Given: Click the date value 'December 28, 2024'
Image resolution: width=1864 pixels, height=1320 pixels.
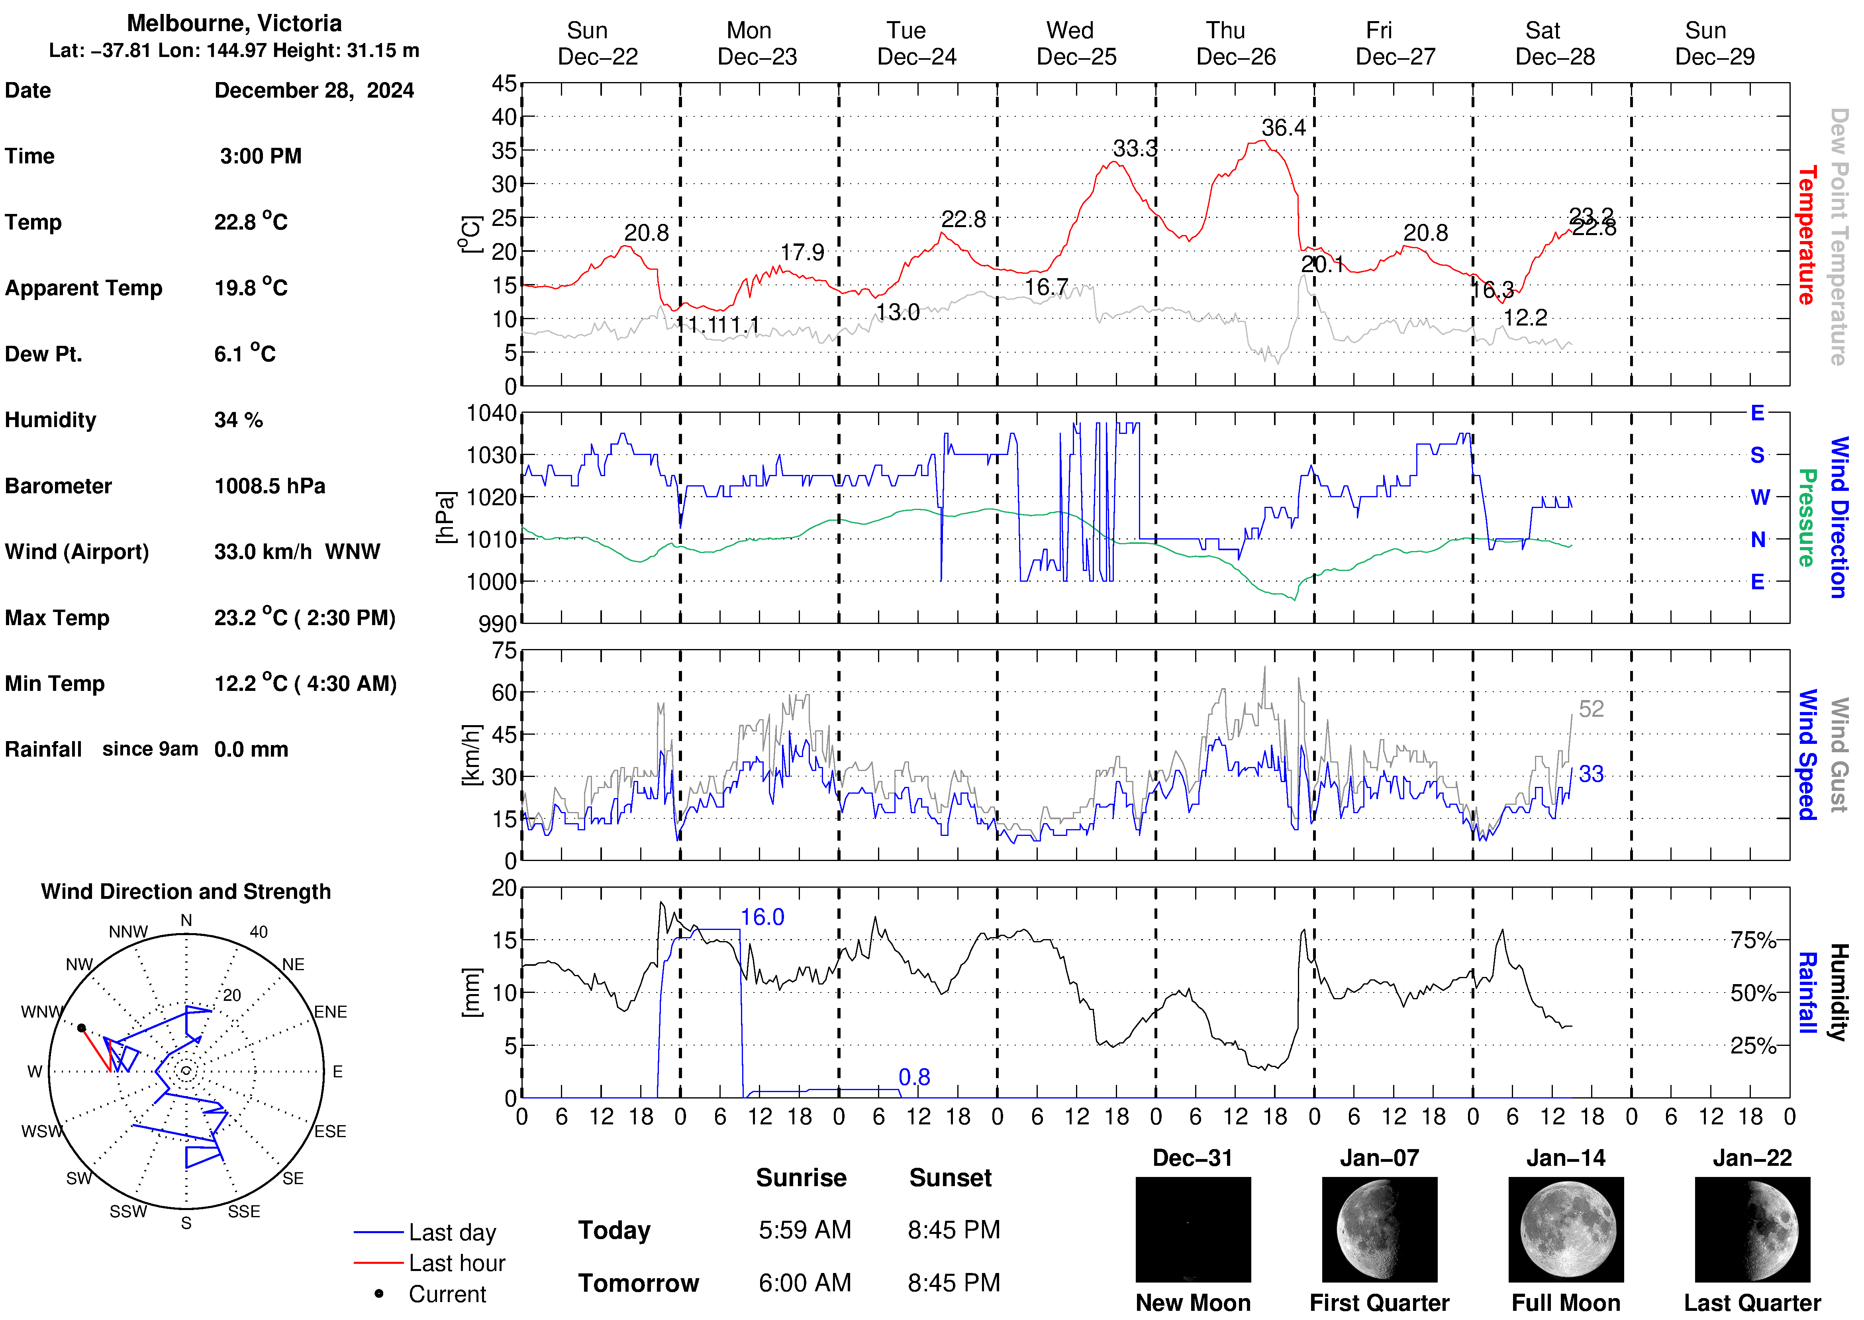Looking at the screenshot, I should 314,90.
